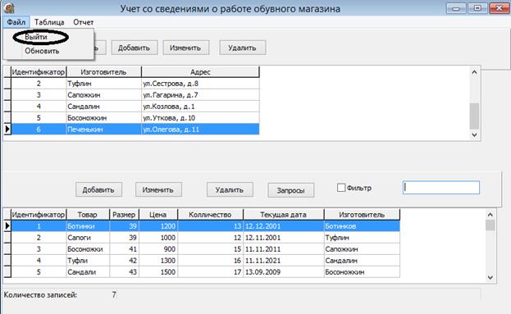Open the Файл menu

tap(16, 22)
